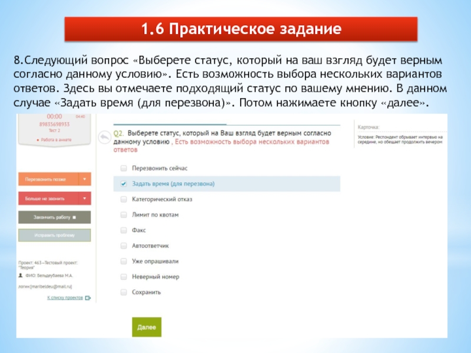Click the Условие text in the card
This screenshot has width=471, height=353.
[400, 139]
